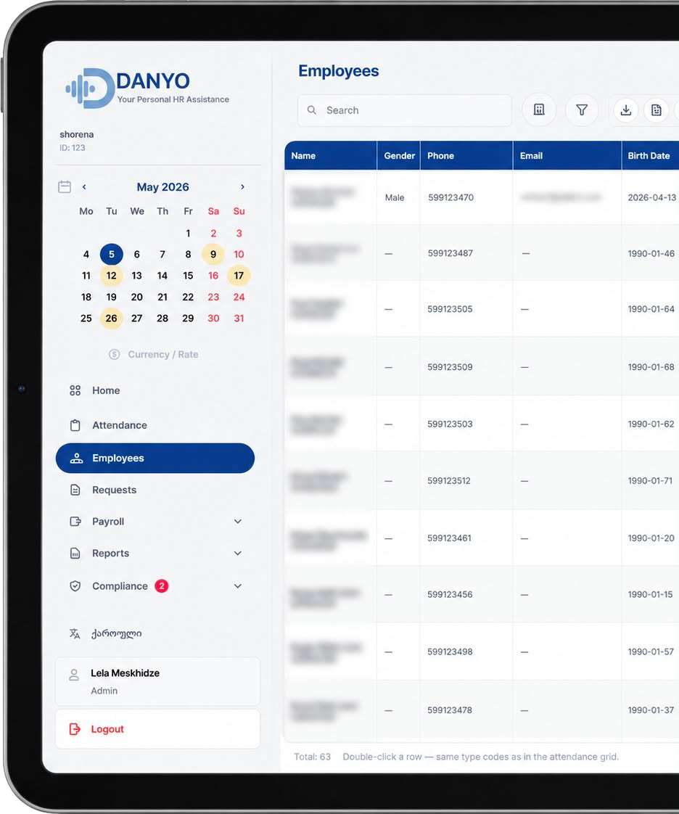This screenshot has height=814, width=679.
Task: Click the shorena username text
Action: click(77, 134)
